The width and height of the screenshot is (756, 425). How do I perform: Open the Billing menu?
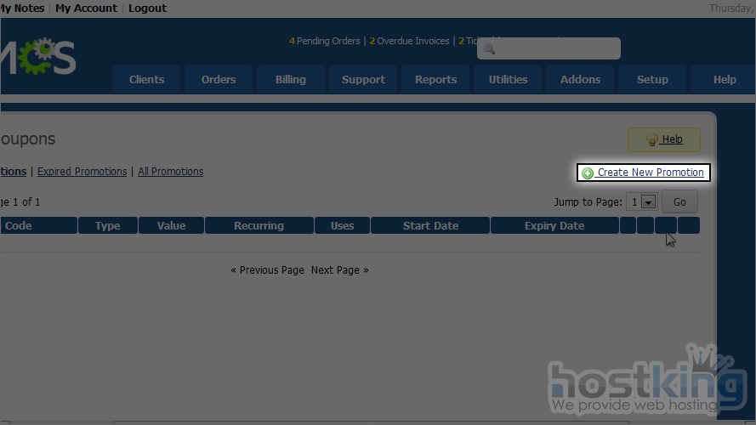click(291, 80)
